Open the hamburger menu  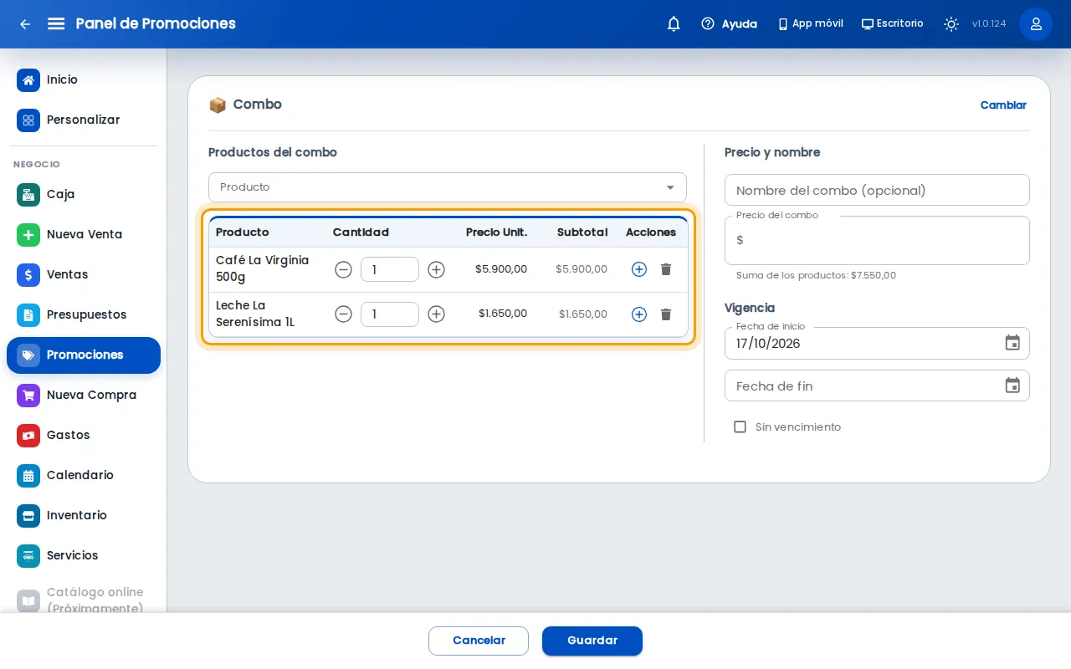56,23
